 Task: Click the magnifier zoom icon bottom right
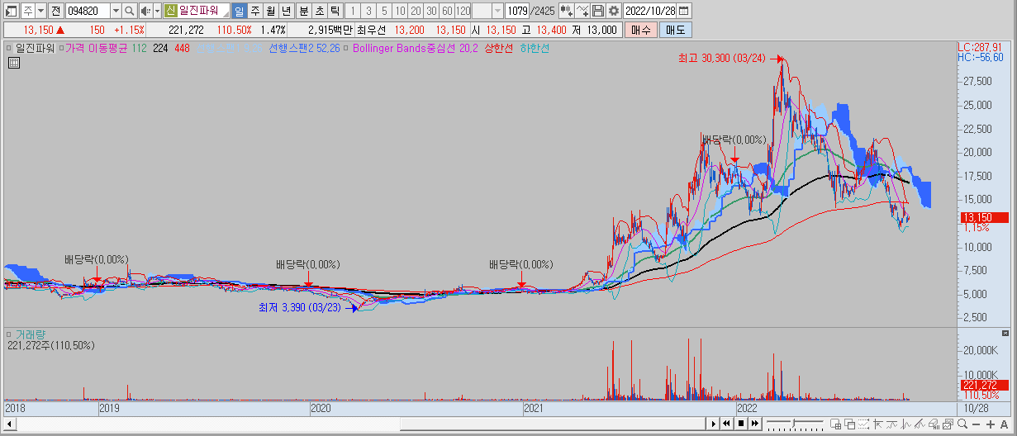[962, 424]
